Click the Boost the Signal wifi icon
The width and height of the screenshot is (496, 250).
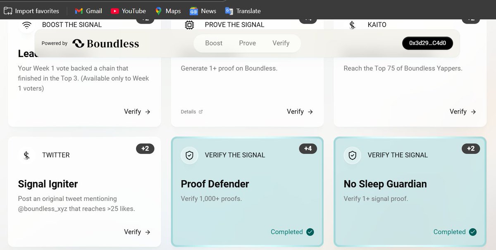pyautogui.click(x=27, y=25)
